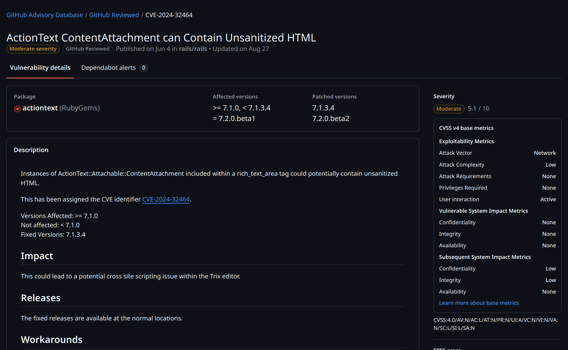Viewport: 568px width, 350px height.
Task: Click the Releases heading
Action: point(41,298)
